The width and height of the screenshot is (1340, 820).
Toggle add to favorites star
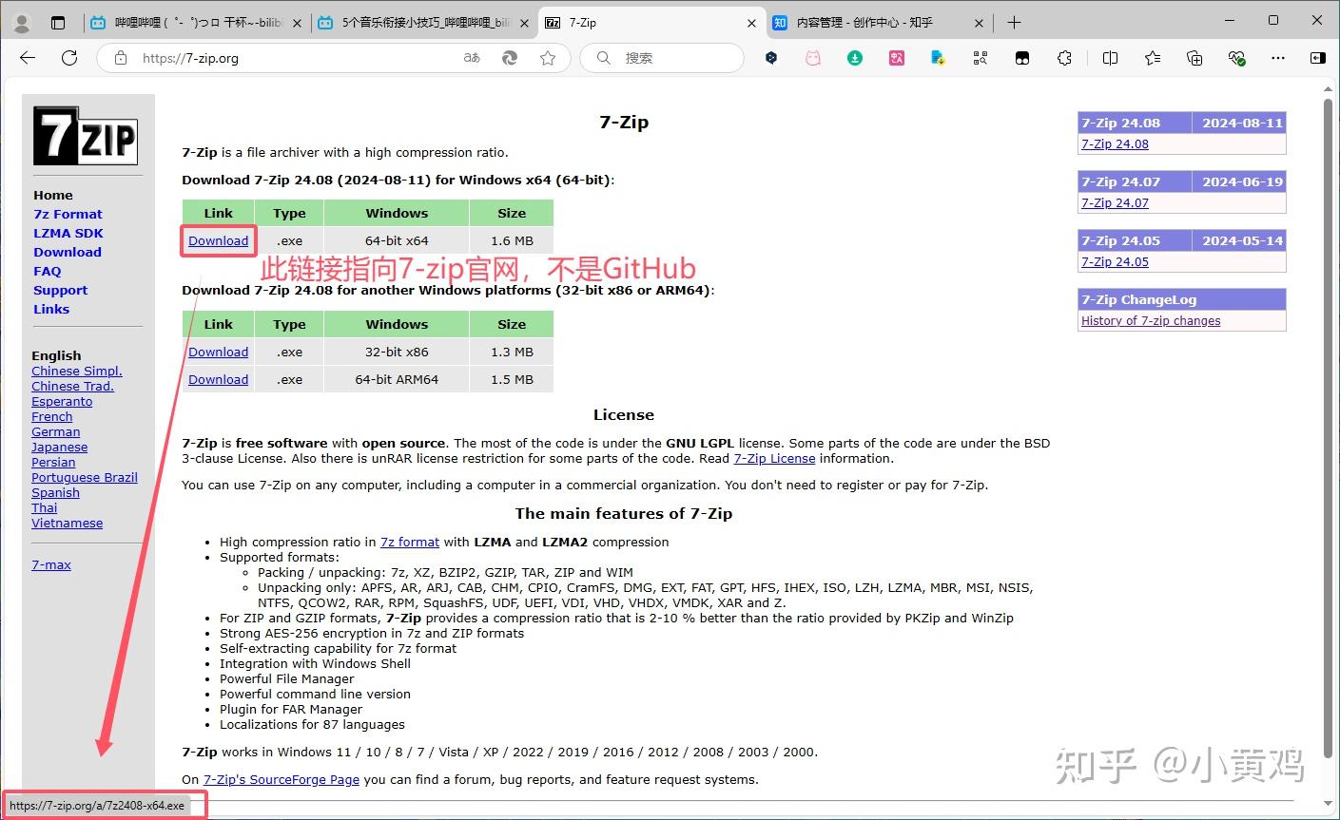coord(549,58)
